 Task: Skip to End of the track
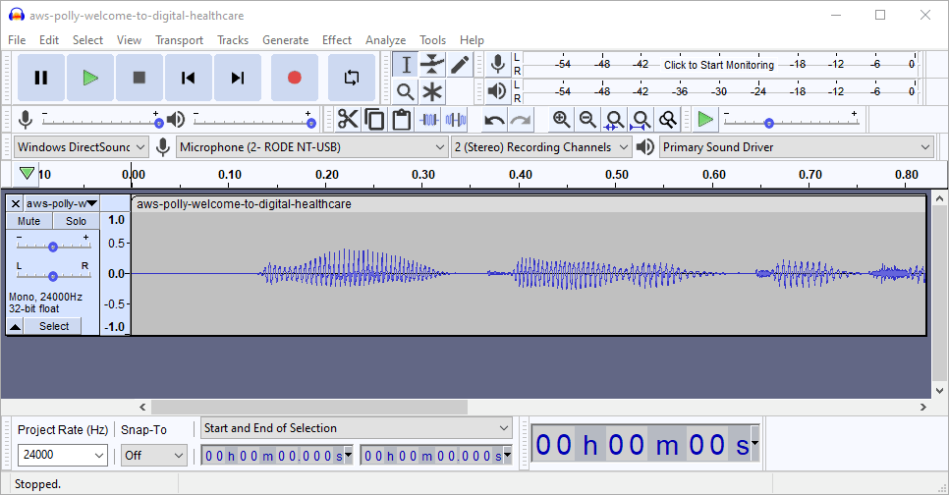tap(238, 78)
